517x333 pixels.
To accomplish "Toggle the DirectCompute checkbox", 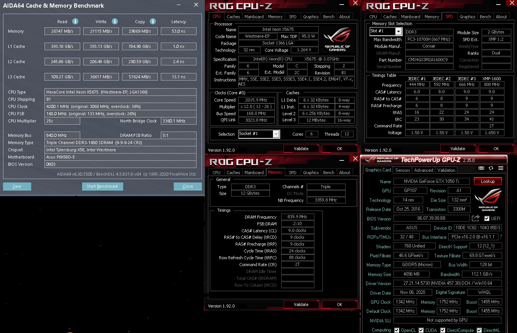I will [x=444, y=330].
